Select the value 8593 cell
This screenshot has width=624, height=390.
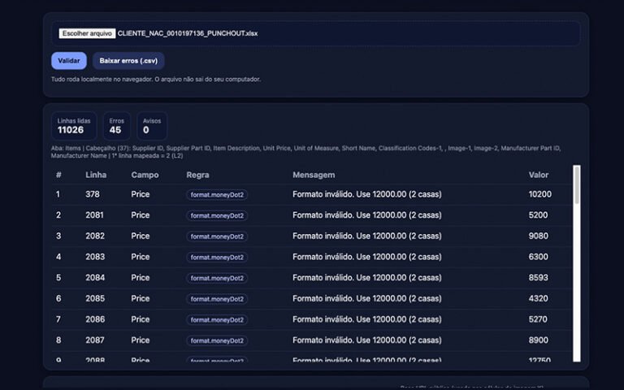pyautogui.click(x=538, y=278)
